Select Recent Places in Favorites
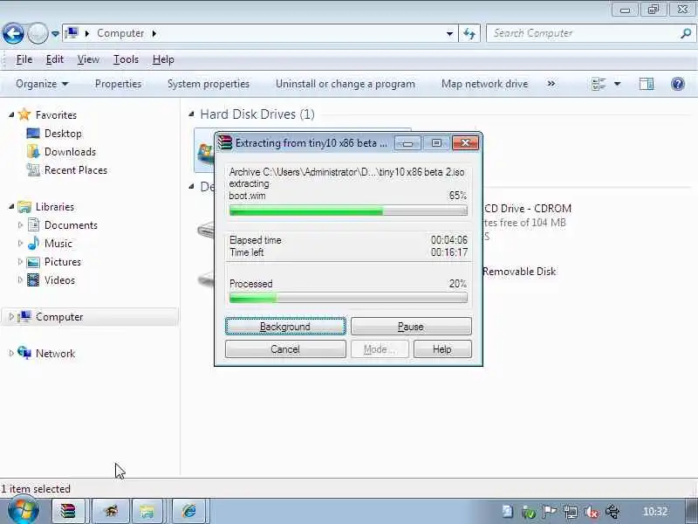 point(76,169)
